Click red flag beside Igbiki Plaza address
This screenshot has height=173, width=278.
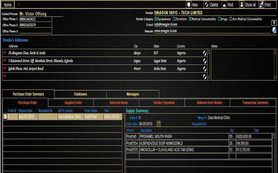click(x=5, y=69)
